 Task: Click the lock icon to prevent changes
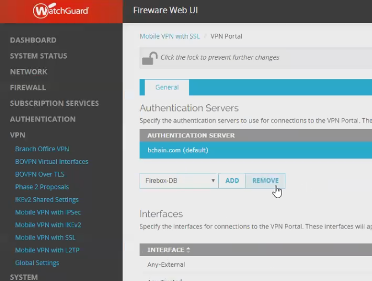pyautogui.click(x=150, y=57)
